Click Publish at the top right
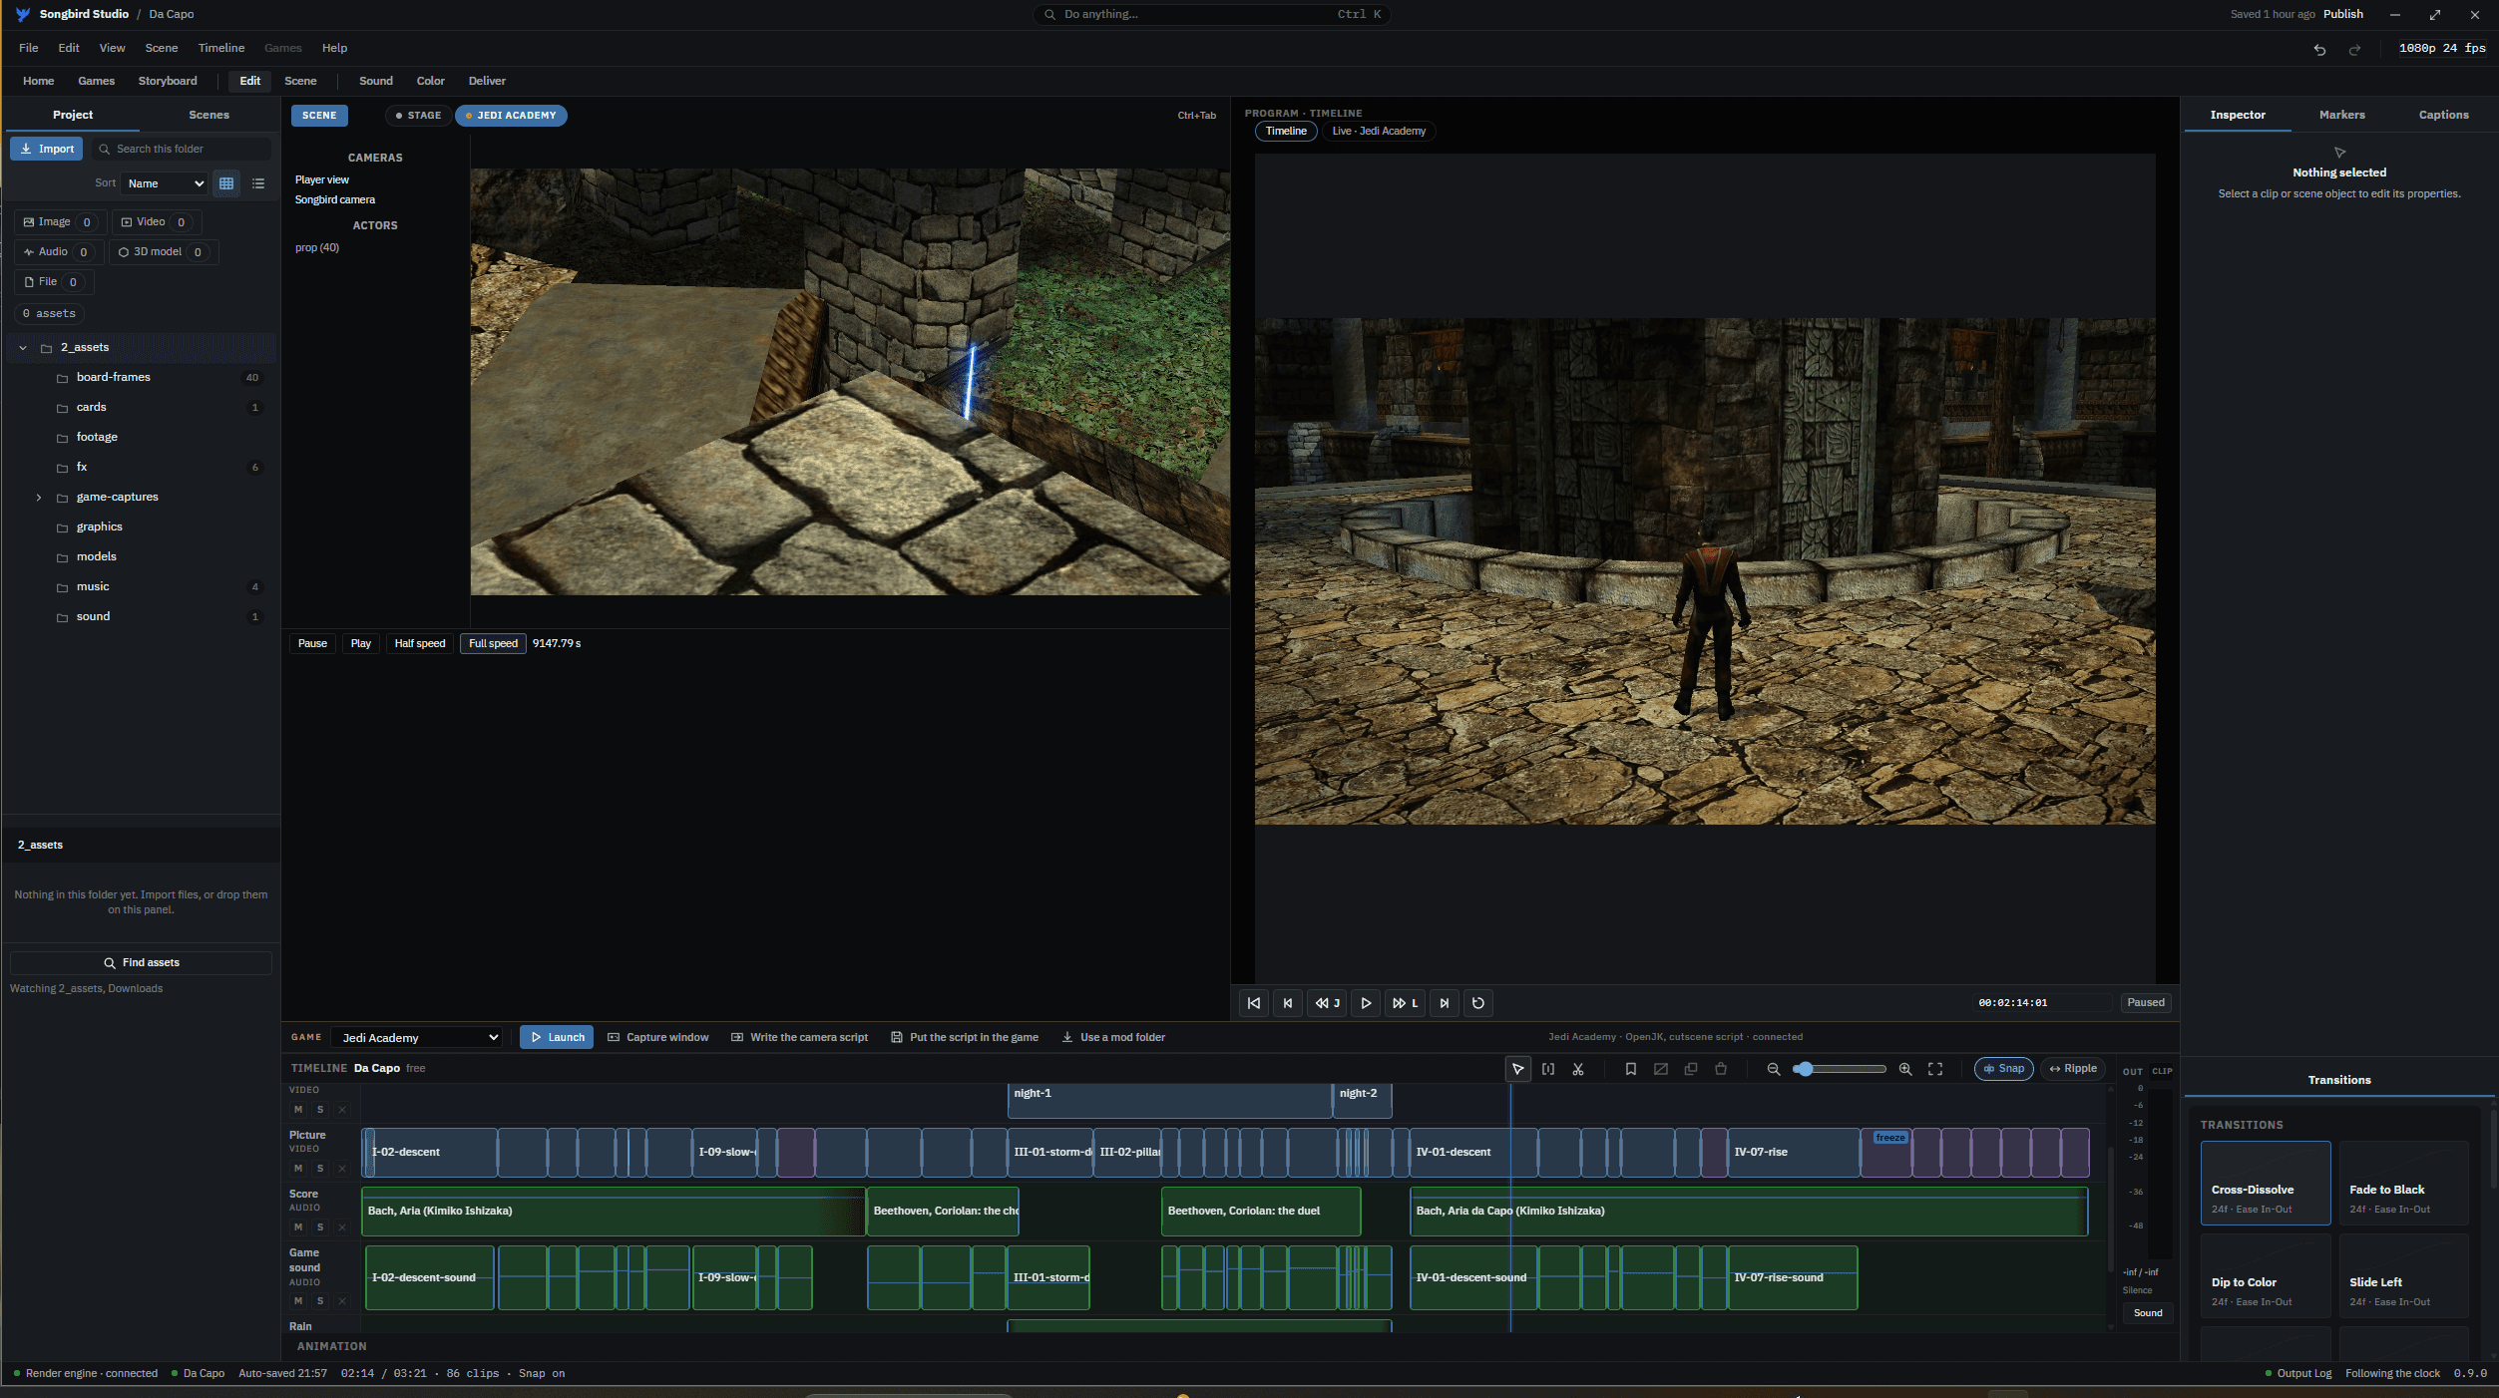Image resolution: width=2499 pixels, height=1398 pixels. click(x=2342, y=14)
